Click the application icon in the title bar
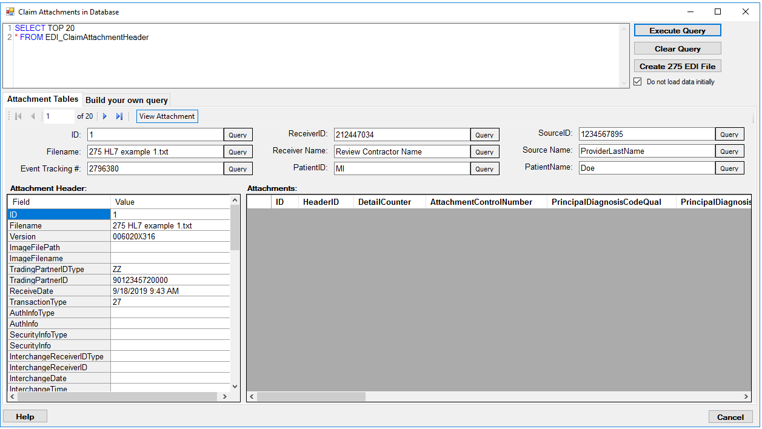This screenshot has width=762, height=429. pyautogui.click(x=10, y=11)
